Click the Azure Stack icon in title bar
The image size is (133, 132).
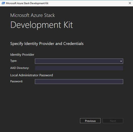[x=3, y=3]
